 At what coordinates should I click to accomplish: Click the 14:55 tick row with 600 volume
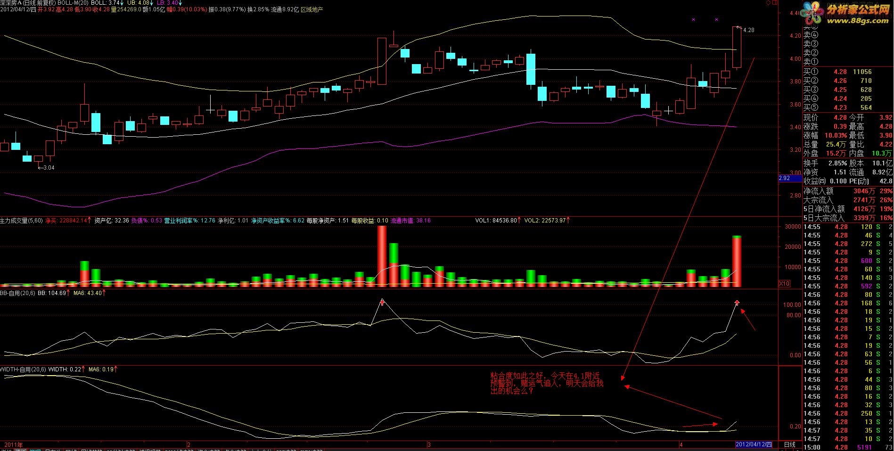click(848, 261)
